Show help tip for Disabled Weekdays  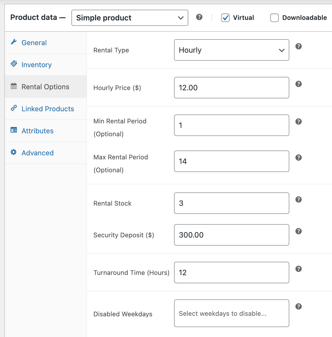pyautogui.click(x=298, y=306)
